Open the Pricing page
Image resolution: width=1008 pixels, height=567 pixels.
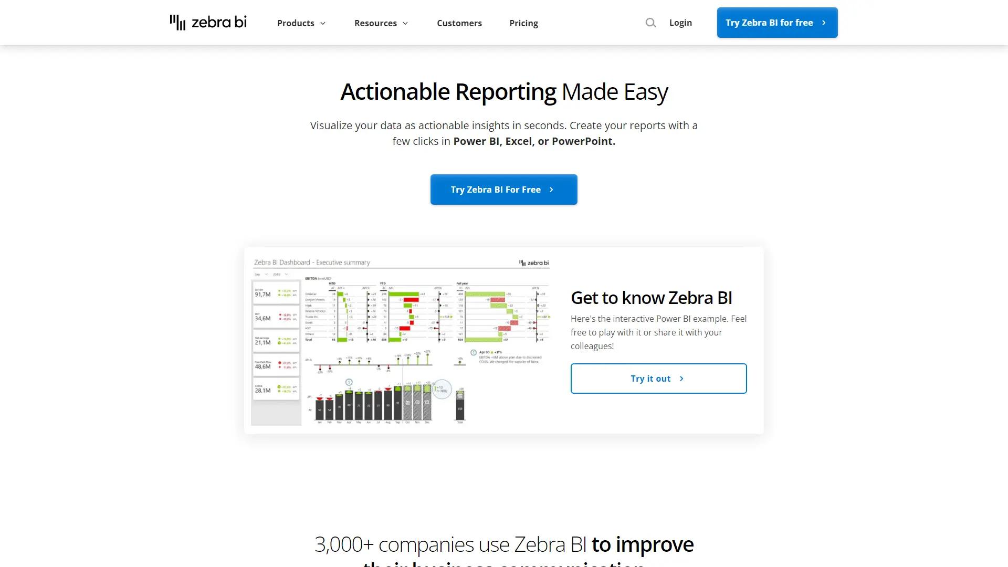[523, 23]
